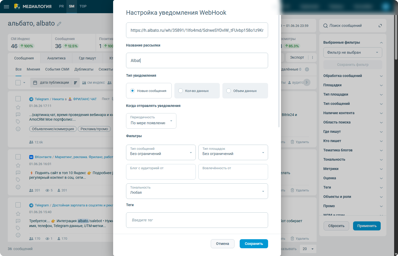398x256 pixels.
Task: Tag the ФРИЛАНС ЧАТ Telegram message
Action: tap(18, 121)
